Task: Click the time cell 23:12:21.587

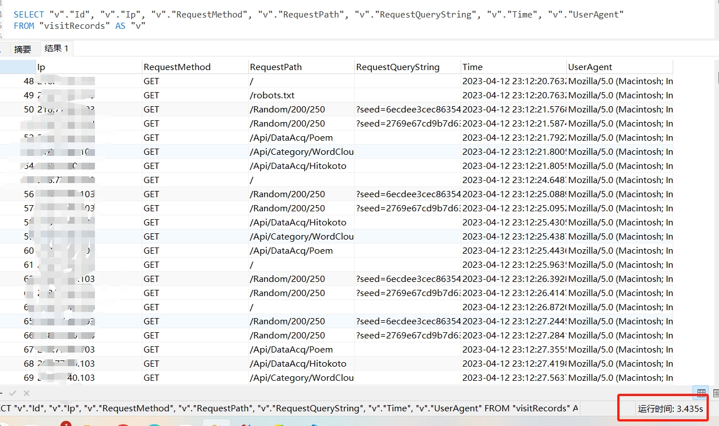Action: 514,123
